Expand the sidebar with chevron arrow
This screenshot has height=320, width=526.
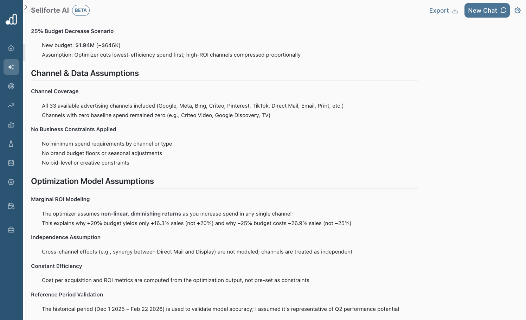[x=26, y=7]
